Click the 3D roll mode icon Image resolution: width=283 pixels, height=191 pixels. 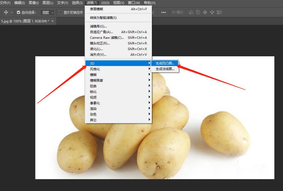(198, 12)
